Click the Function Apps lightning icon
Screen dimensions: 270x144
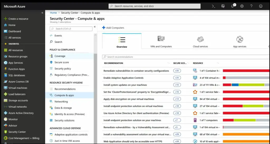6,69
